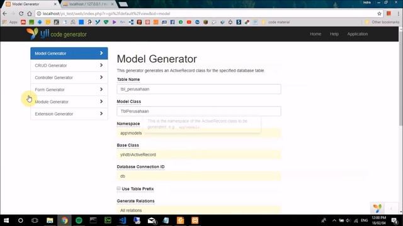Click the volume icon in system tray

click(348, 220)
